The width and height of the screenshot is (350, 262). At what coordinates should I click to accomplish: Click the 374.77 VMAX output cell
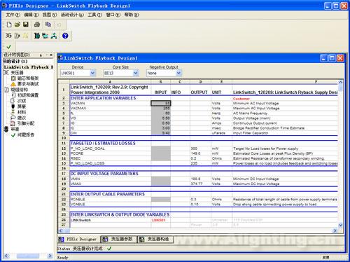click(x=200, y=184)
